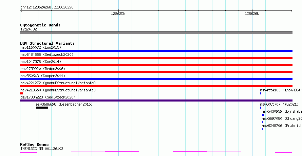This screenshot has height=156, width=302.
Task: Open variant label esv2759920 (Redon2006)
Action: 43,69
